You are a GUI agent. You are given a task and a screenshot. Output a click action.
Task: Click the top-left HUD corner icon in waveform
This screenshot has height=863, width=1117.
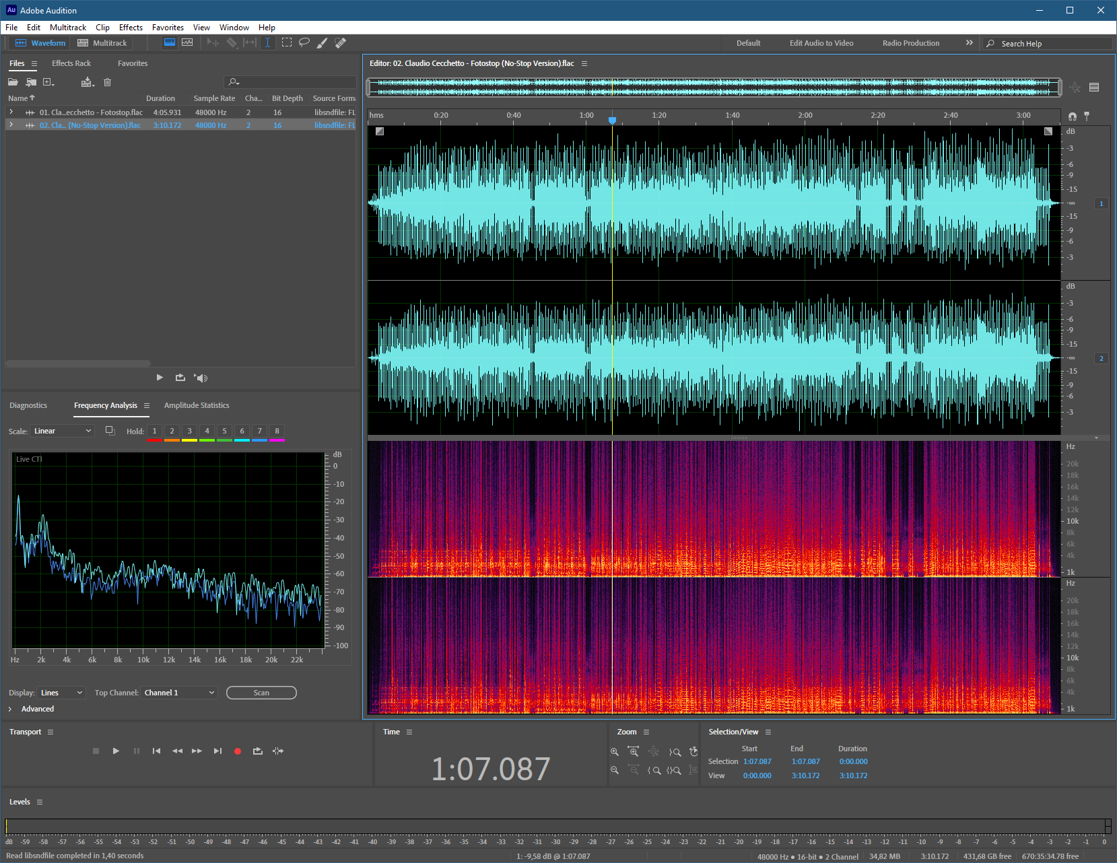[x=380, y=131]
